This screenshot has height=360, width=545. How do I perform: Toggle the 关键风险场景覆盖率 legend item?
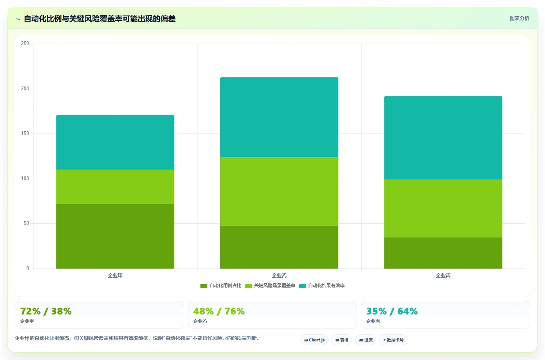[270, 286]
